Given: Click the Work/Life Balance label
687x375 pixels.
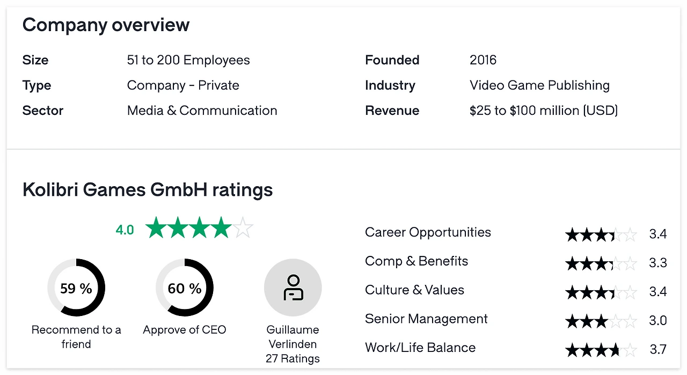Looking at the screenshot, I should tap(420, 348).
